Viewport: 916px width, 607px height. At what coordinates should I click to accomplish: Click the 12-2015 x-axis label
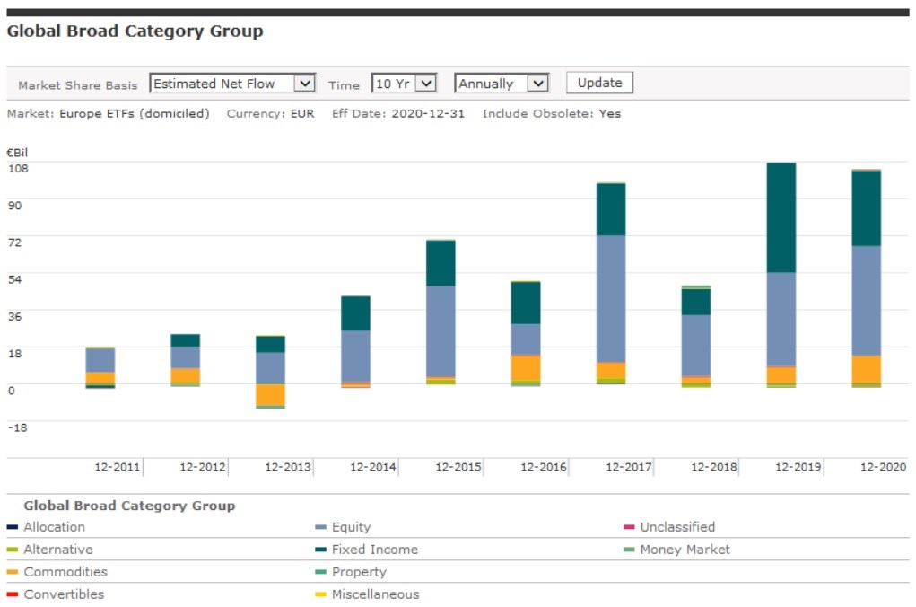pyautogui.click(x=458, y=467)
